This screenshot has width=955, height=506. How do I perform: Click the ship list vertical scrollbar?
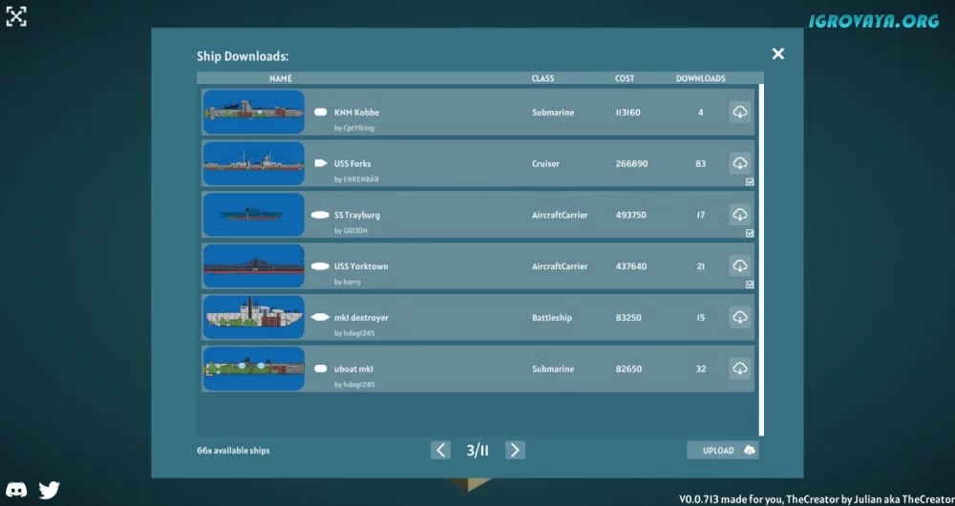[x=761, y=258]
